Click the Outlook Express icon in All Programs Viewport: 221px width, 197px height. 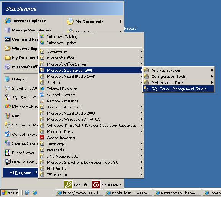(x=42, y=95)
